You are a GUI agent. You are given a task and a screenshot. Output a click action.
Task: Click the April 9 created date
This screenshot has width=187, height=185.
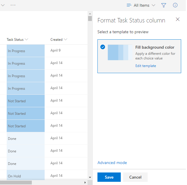[x=55, y=50]
